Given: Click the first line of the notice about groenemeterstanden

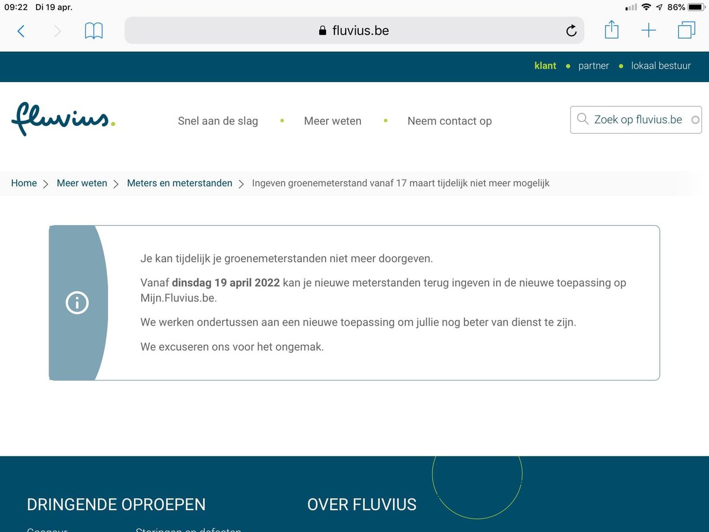Looking at the screenshot, I should pos(287,259).
